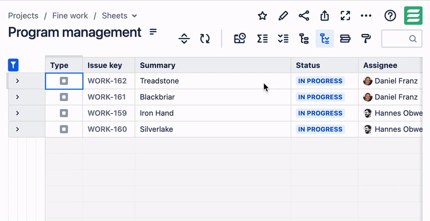Click the assignee name in Silverlake row
Image resolution: width=430 pixels, height=221 pixels.
[398, 129]
